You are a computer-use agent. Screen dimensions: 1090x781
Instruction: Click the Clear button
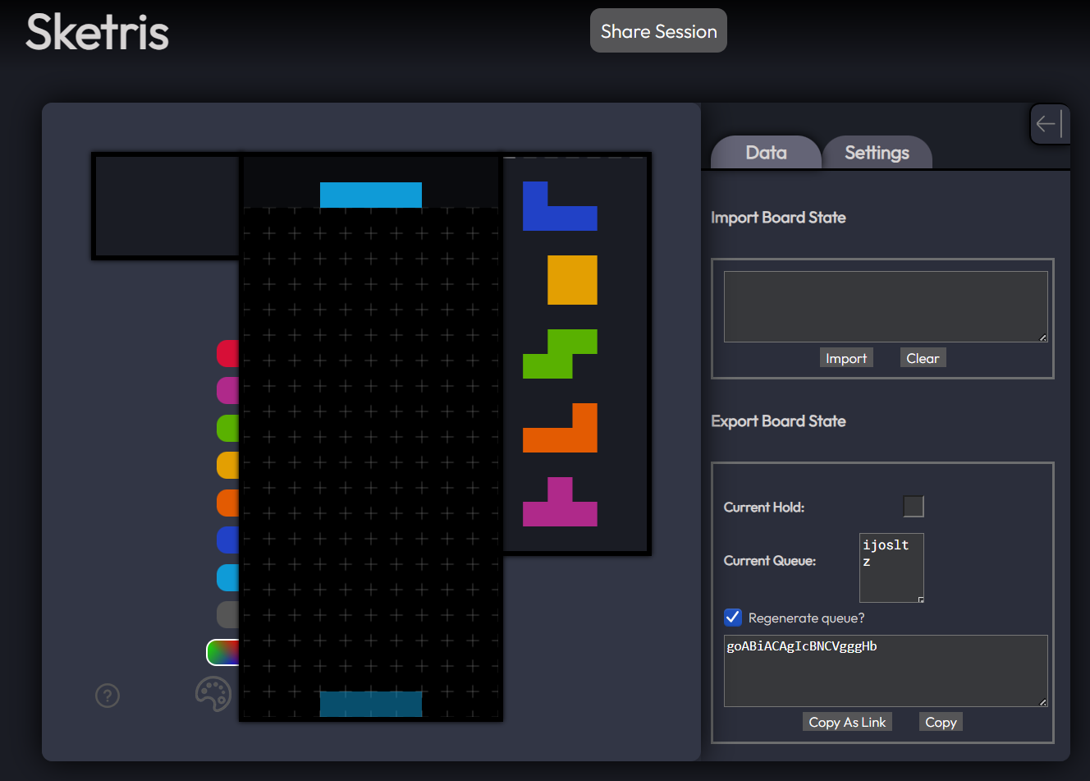coord(923,358)
